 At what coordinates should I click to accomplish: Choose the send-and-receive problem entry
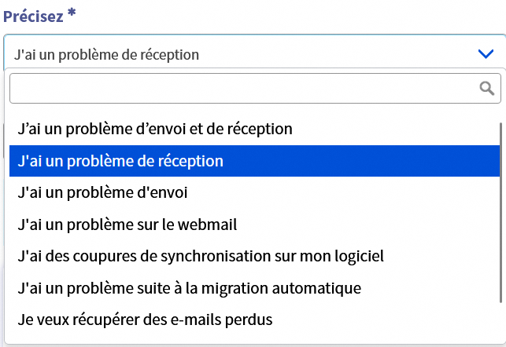[x=155, y=128]
